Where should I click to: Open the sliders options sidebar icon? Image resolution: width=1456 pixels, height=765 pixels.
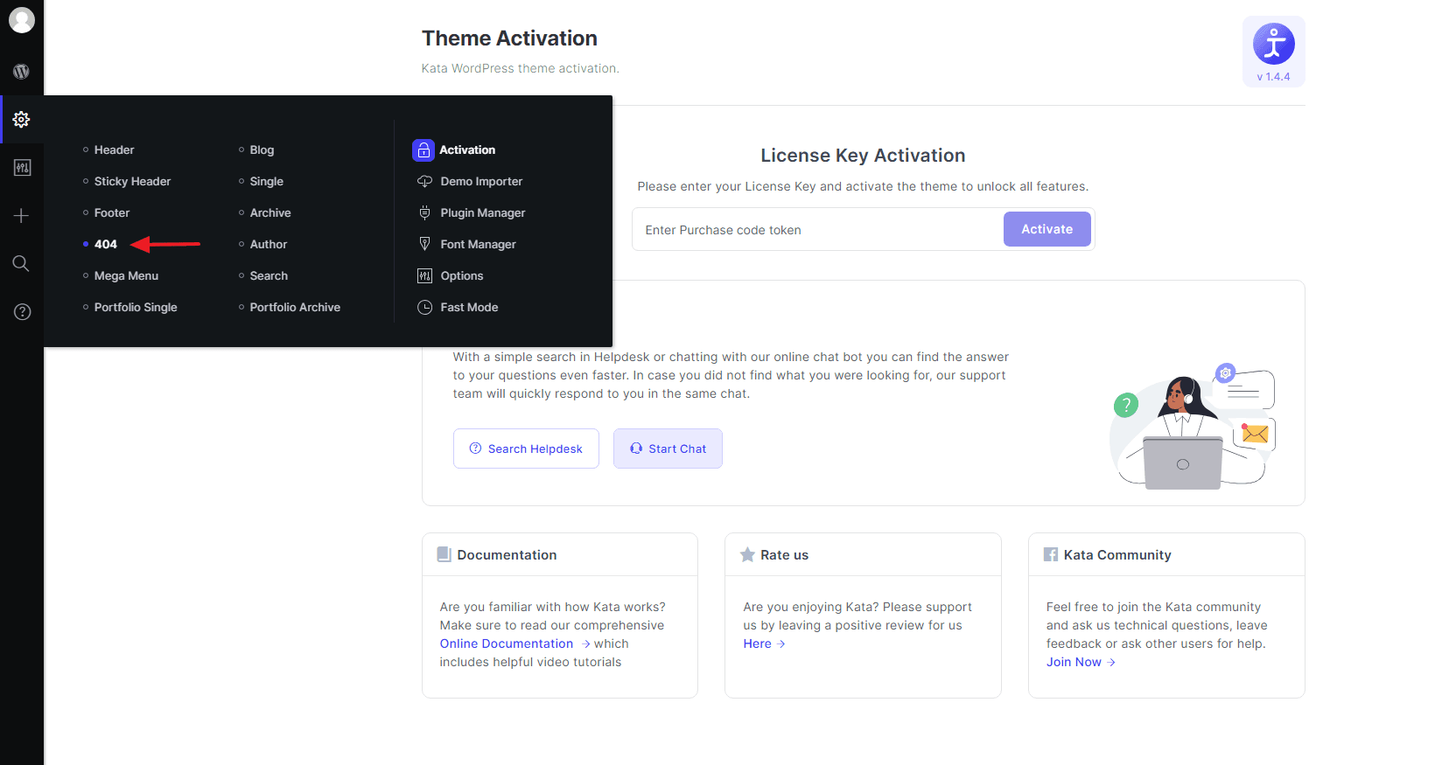[22, 168]
